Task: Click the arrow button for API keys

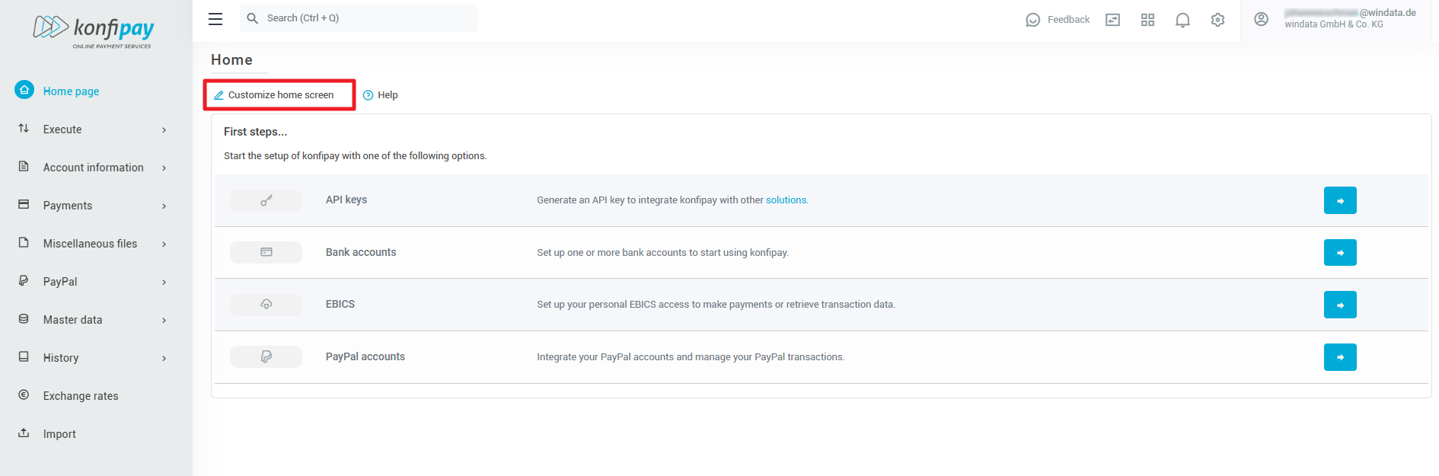Action: [x=1339, y=200]
